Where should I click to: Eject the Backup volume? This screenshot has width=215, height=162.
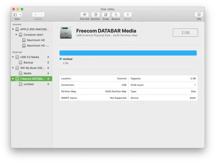[48, 62]
